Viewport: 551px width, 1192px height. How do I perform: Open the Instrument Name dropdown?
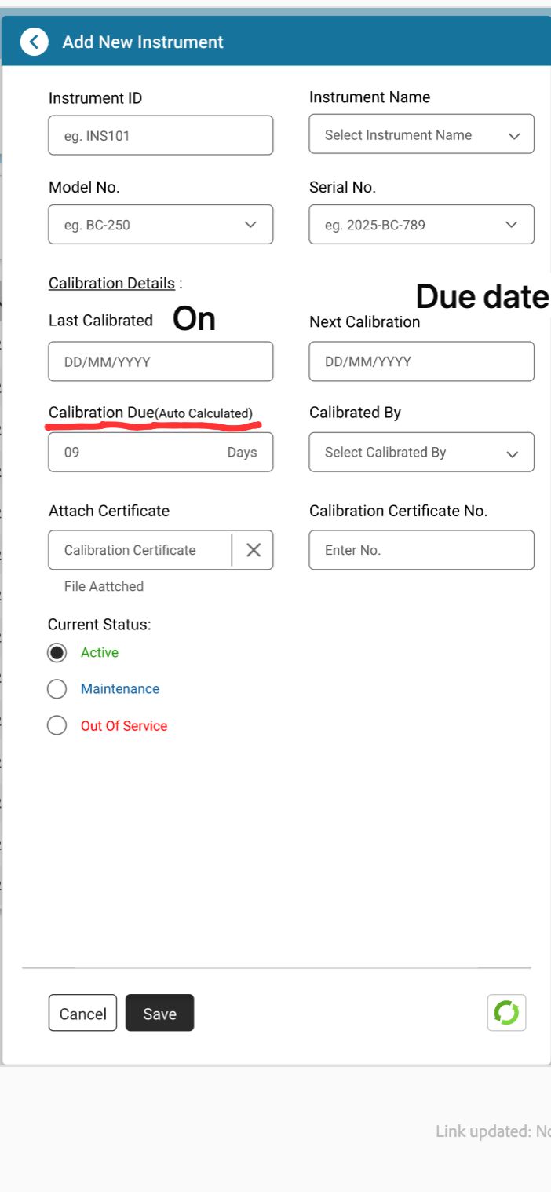[x=421, y=134]
